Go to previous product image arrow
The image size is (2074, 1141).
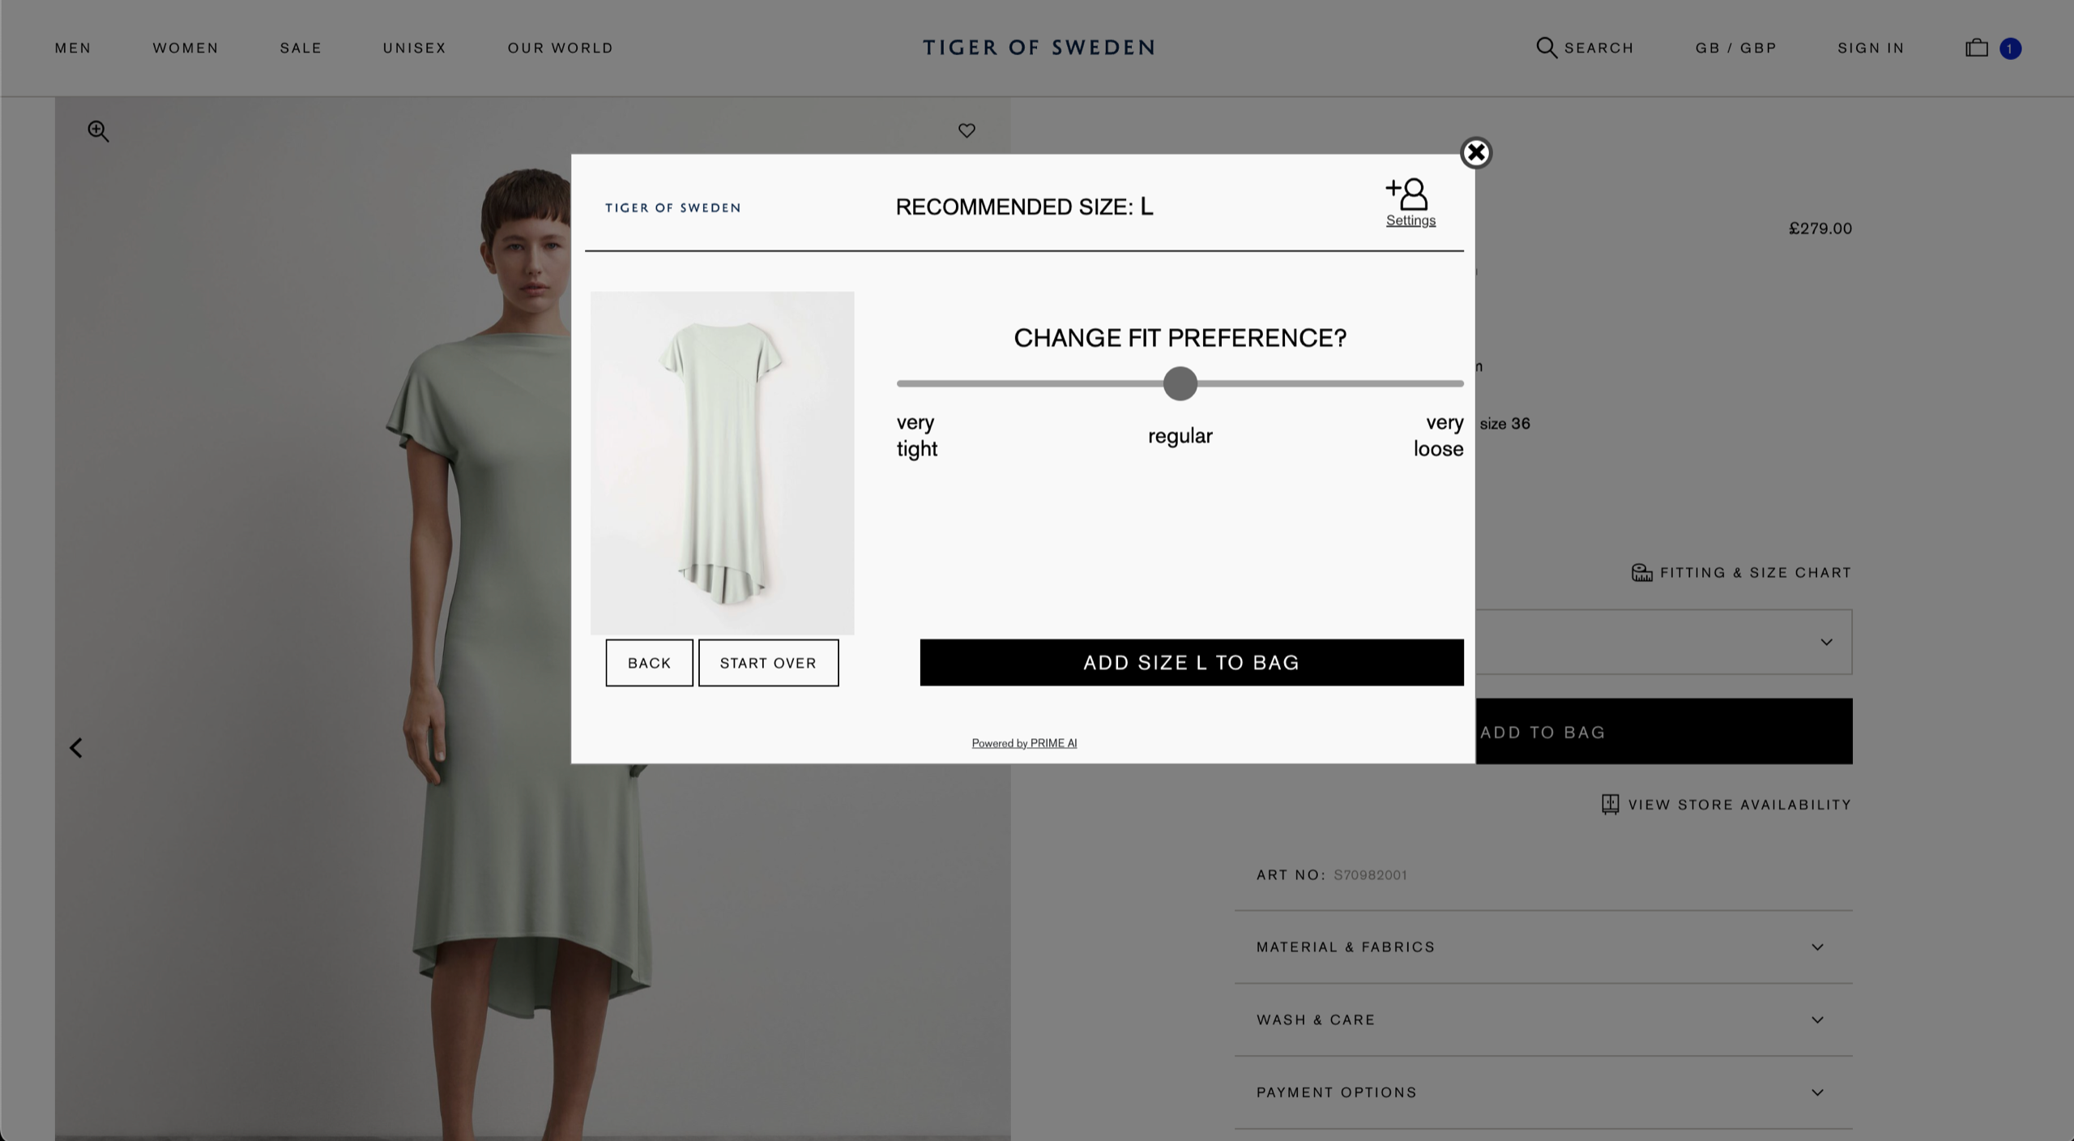coord(76,747)
